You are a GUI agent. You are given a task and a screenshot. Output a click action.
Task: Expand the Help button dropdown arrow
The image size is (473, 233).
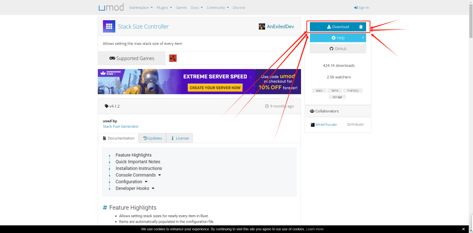tap(363, 38)
